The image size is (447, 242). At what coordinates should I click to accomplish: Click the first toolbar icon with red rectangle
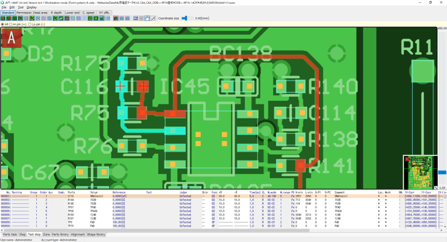point(3,18)
